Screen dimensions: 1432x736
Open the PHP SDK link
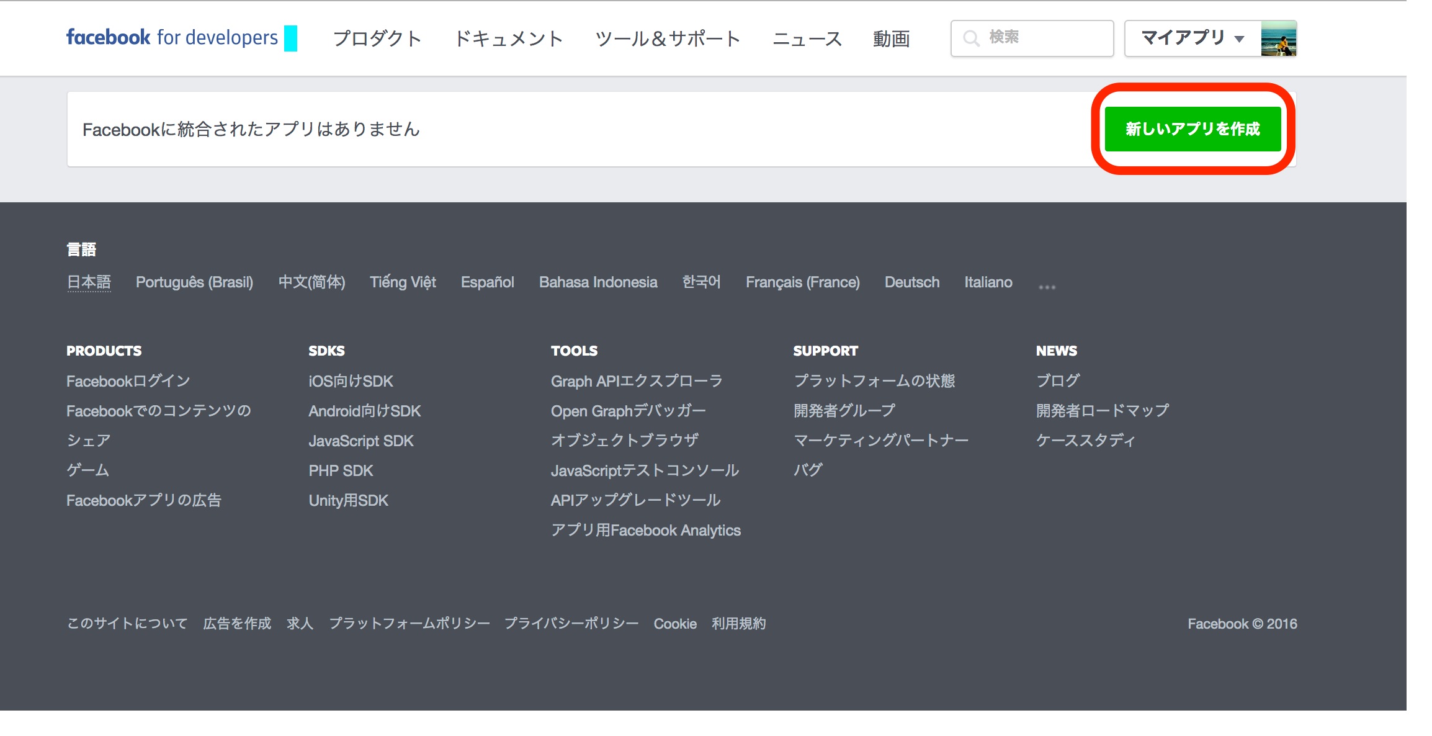[341, 470]
